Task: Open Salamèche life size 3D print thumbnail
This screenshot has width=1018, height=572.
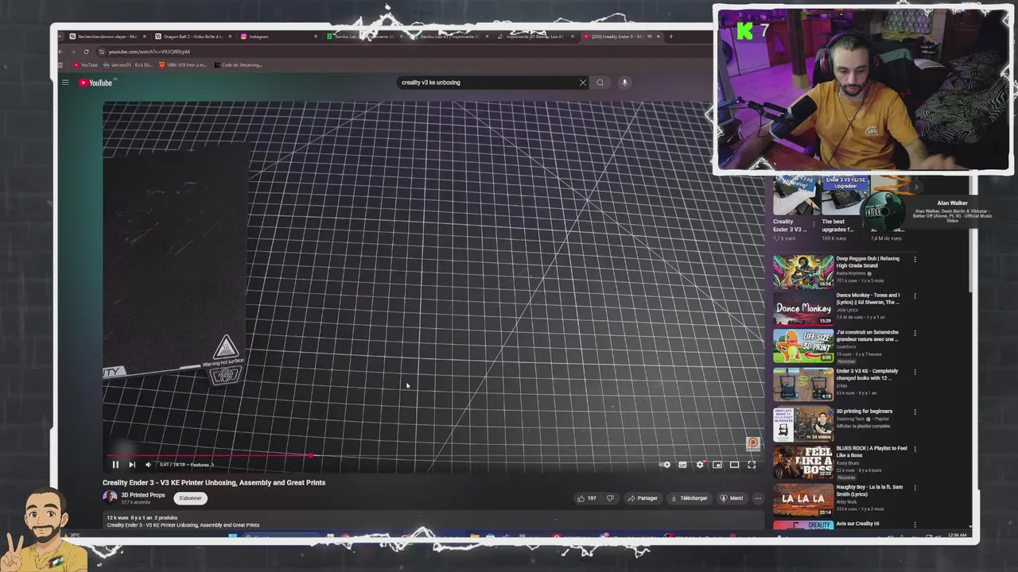Action: coord(803,346)
